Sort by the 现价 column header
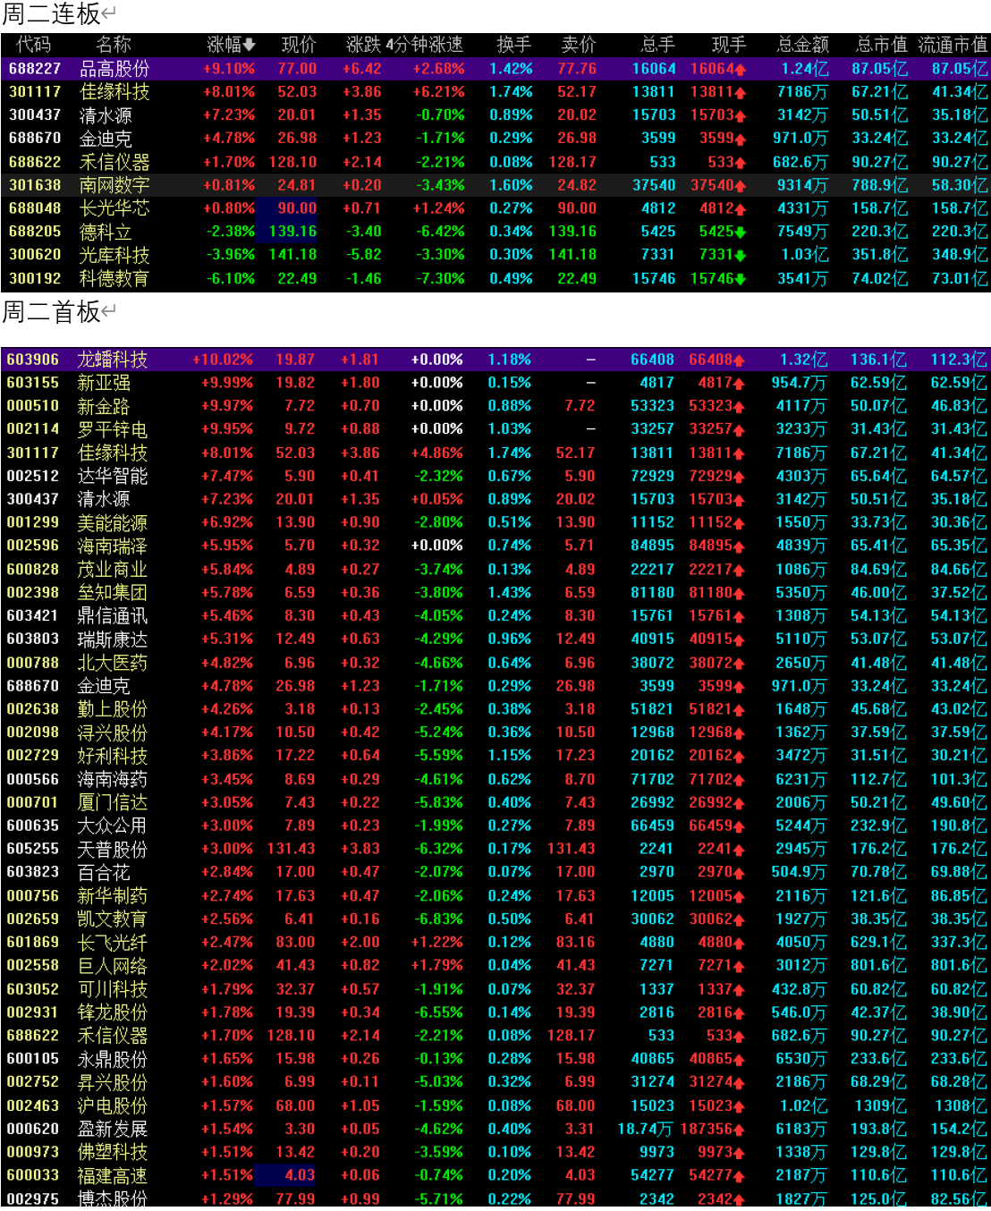Viewport: 991px width, 1211px height. pyautogui.click(x=299, y=45)
